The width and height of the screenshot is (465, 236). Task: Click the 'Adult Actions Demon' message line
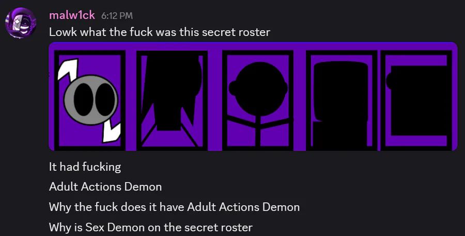[105, 187]
